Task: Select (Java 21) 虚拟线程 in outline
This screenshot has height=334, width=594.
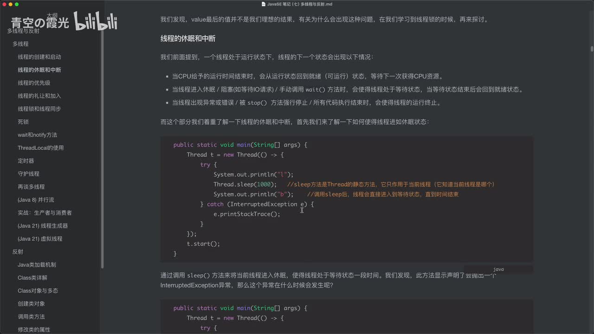Action: click(40, 238)
